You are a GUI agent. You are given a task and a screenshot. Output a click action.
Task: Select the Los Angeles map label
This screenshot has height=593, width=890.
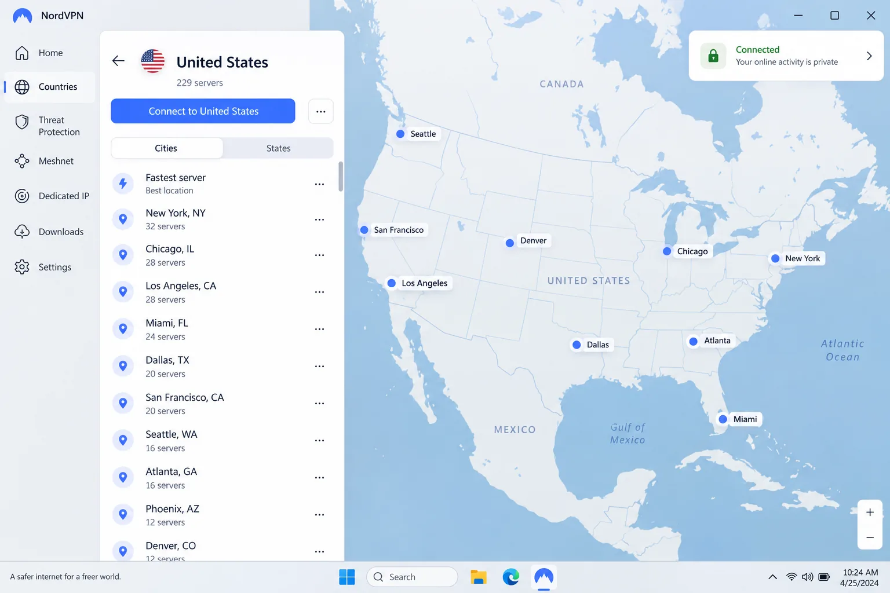pyautogui.click(x=425, y=283)
